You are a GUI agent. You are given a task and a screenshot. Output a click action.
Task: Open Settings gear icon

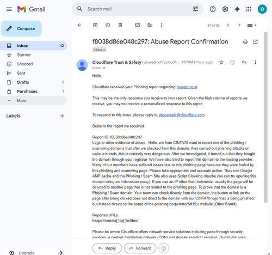225,9
